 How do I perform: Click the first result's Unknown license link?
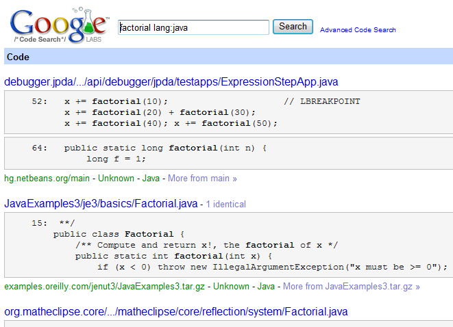pyautogui.click(x=116, y=178)
